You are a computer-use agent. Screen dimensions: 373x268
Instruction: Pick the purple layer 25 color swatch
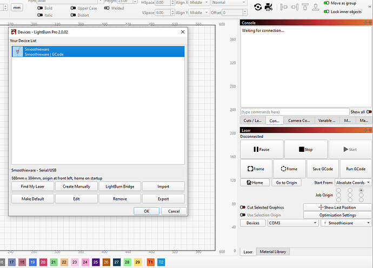pyautogui.click(x=96, y=262)
